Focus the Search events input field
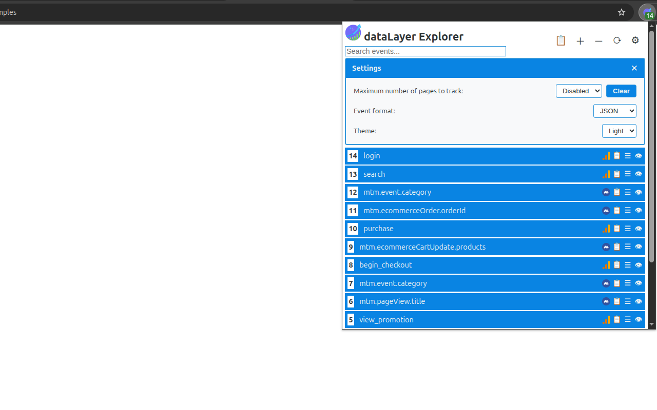Viewport: 657px width, 410px height. (426, 51)
